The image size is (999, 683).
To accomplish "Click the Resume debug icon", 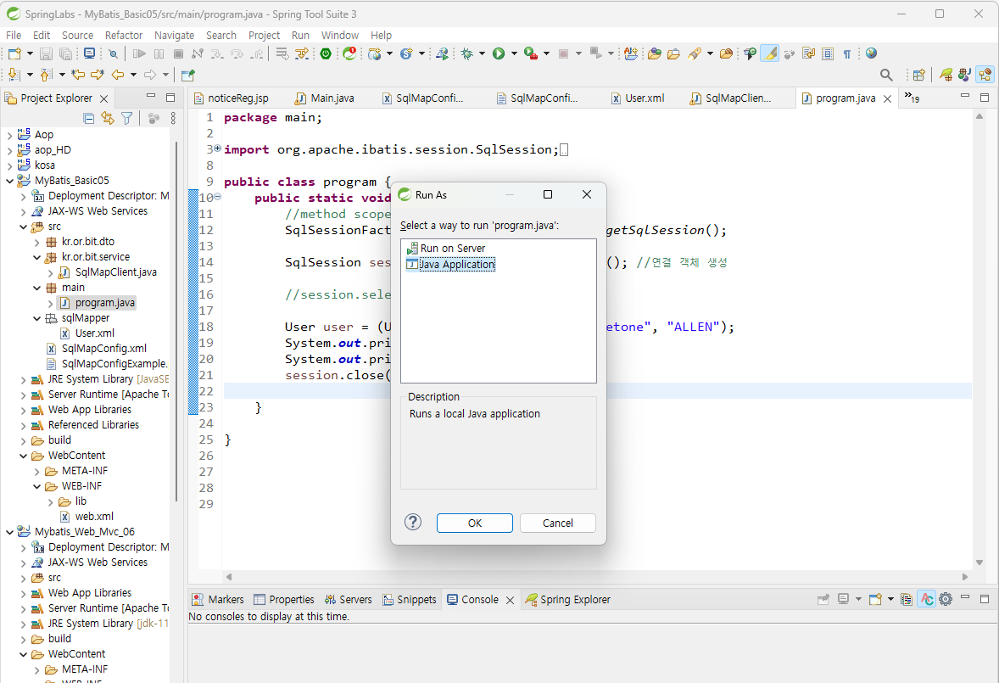I will 139,53.
